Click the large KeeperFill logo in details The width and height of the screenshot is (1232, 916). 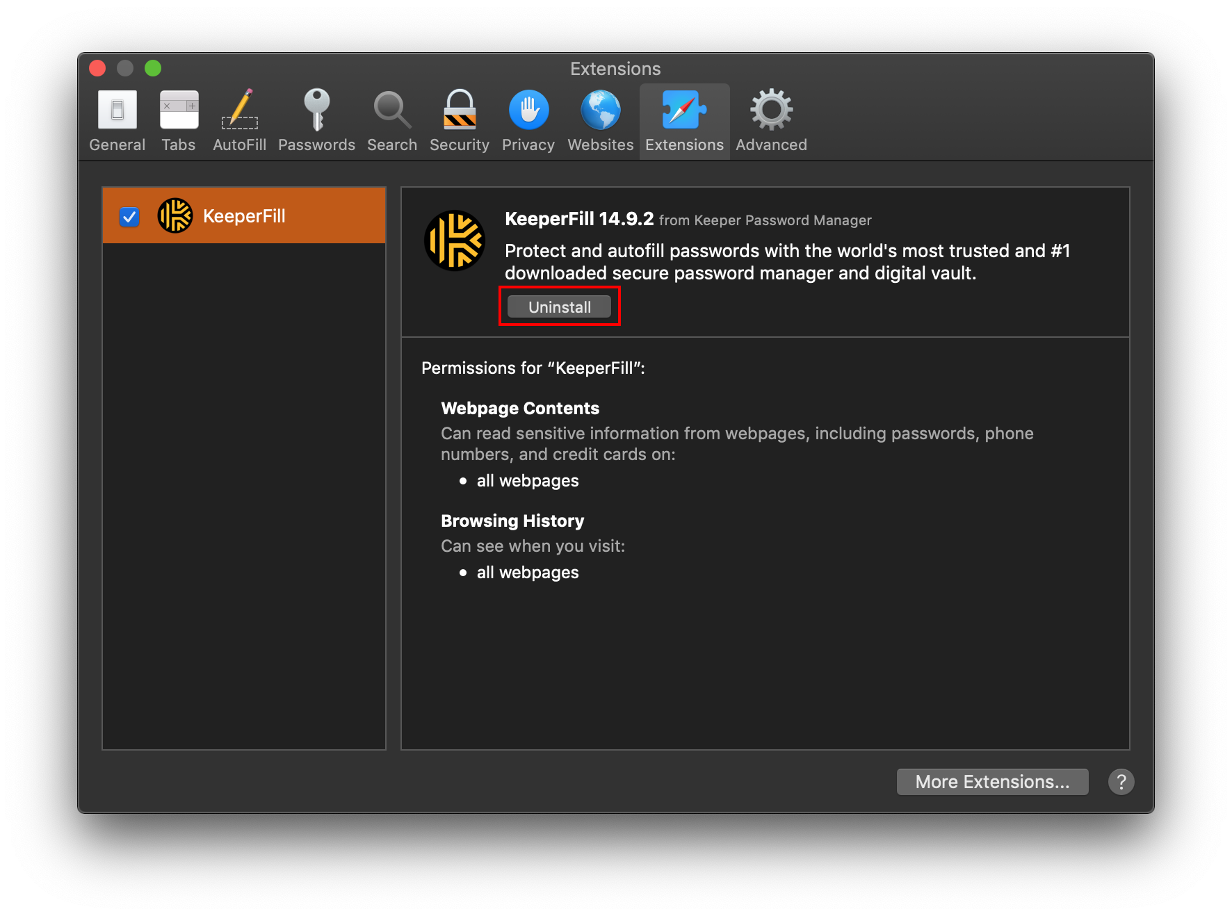point(455,241)
